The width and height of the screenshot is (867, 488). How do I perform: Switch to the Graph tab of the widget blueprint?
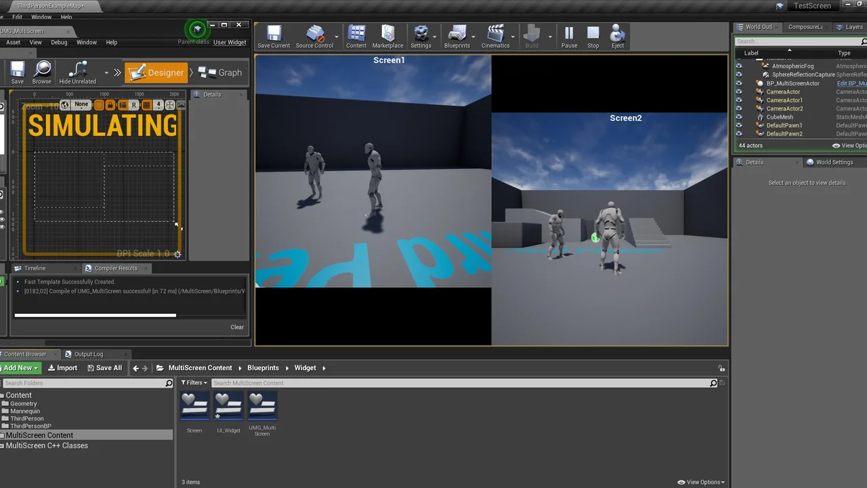[x=221, y=72]
